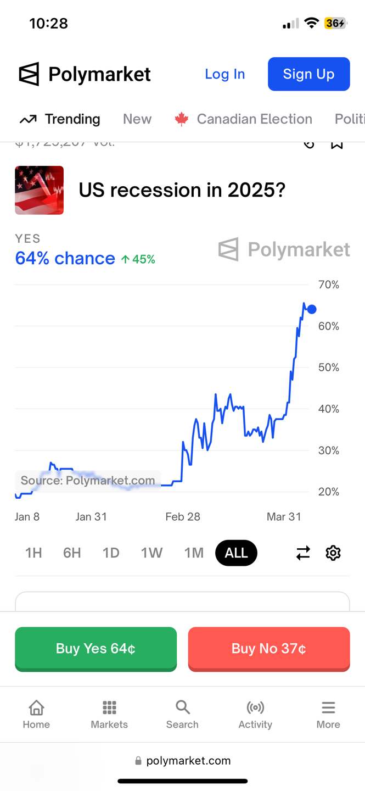Open Markets grid icon in bottom bar
Screen dimensions: 365x791
click(x=109, y=707)
